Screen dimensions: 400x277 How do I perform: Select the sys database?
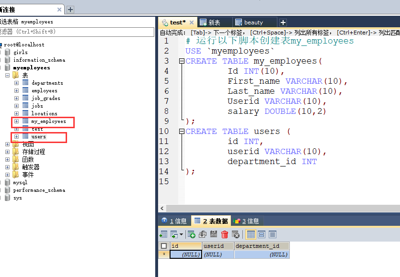pos(17,198)
